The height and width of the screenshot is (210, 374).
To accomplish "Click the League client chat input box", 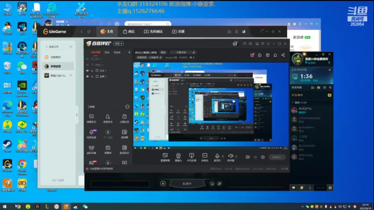I will (120, 184).
